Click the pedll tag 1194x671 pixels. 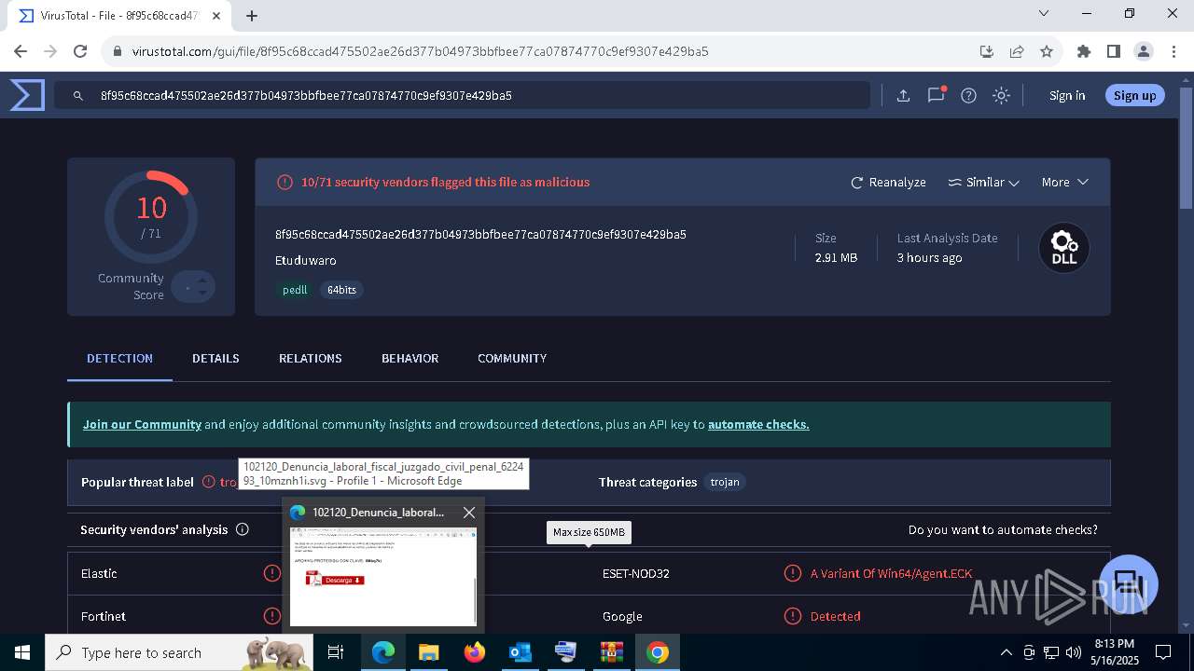coord(295,290)
